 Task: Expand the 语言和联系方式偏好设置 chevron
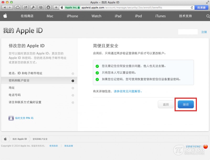click(73, 103)
